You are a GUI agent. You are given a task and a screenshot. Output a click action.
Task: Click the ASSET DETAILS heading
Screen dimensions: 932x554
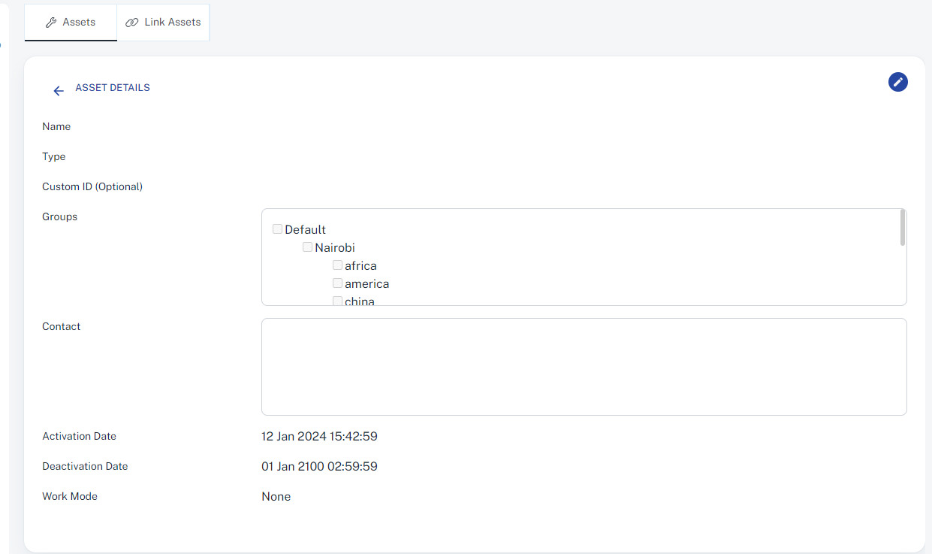point(113,88)
